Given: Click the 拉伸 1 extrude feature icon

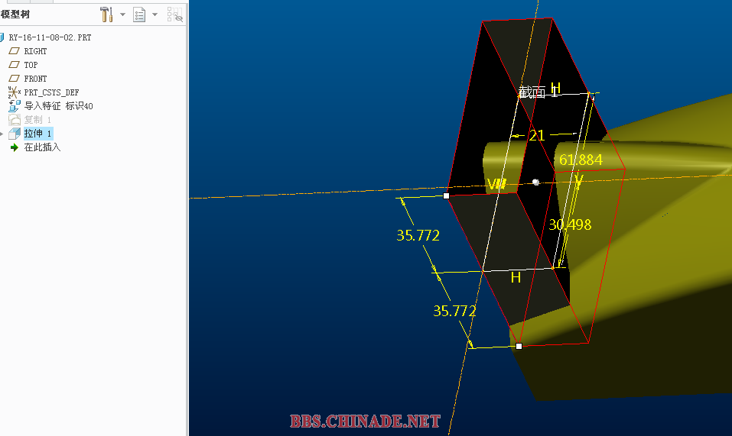Looking at the screenshot, I should pos(15,134).
